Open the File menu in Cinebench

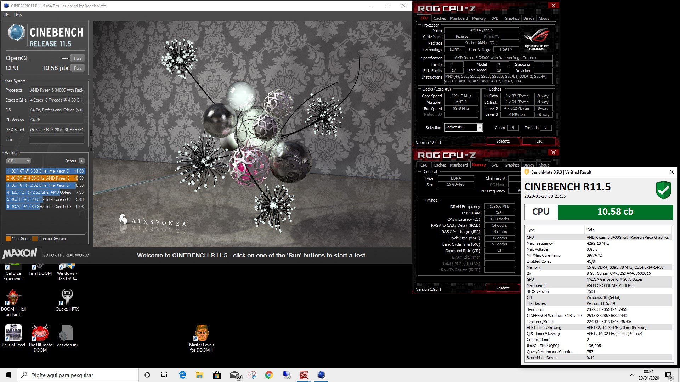tap(6, 15)
